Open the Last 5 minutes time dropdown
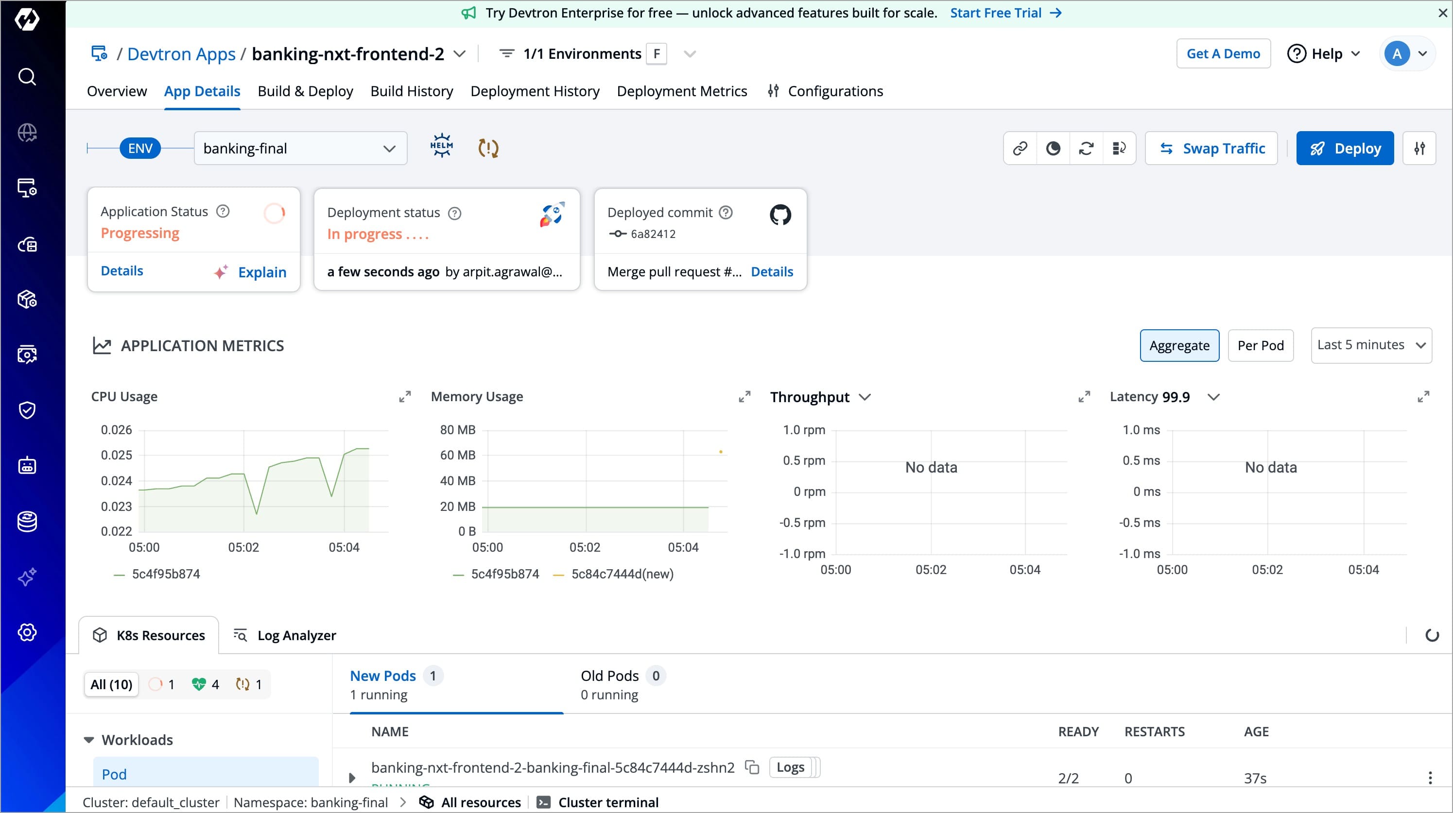The image size is (1453, 813). [1371, 345]
